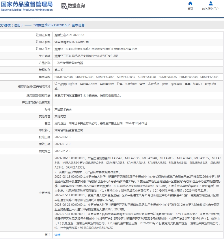Screen dimensions: 224x239
Task: Click the 2021-10-13 change record entry
Action: [138, 165]
